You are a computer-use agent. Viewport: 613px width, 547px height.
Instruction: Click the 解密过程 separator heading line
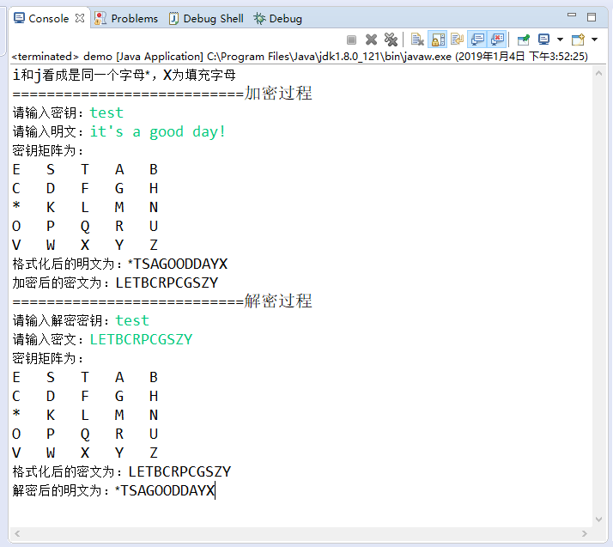162,301
